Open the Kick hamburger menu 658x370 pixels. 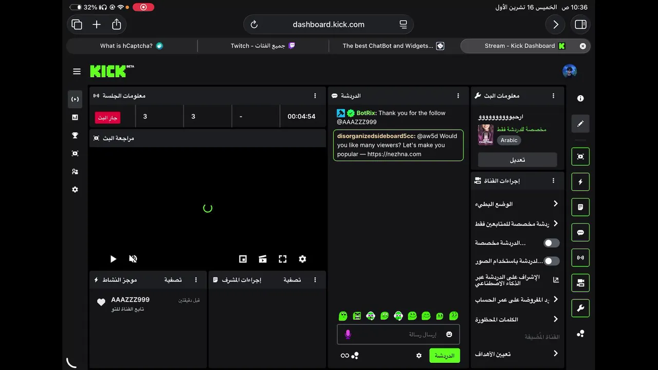coord(77,71)
